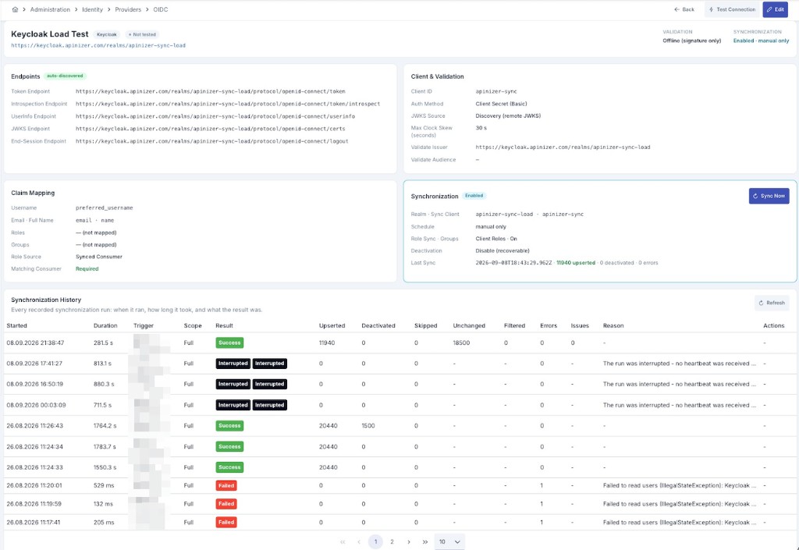Click the Token Endpoint URL
The height and width of the screenshot is (550, 799).
pyautogui.click(x=211, y=92)
